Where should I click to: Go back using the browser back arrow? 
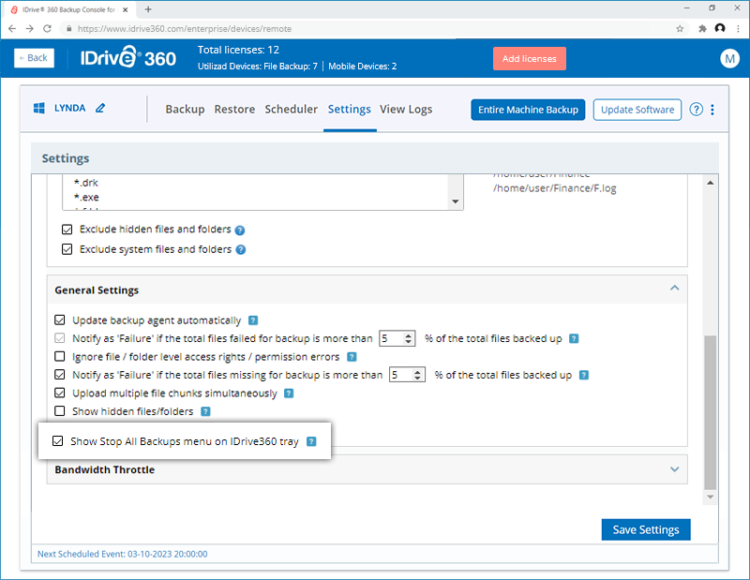click(x=12, y=29)
